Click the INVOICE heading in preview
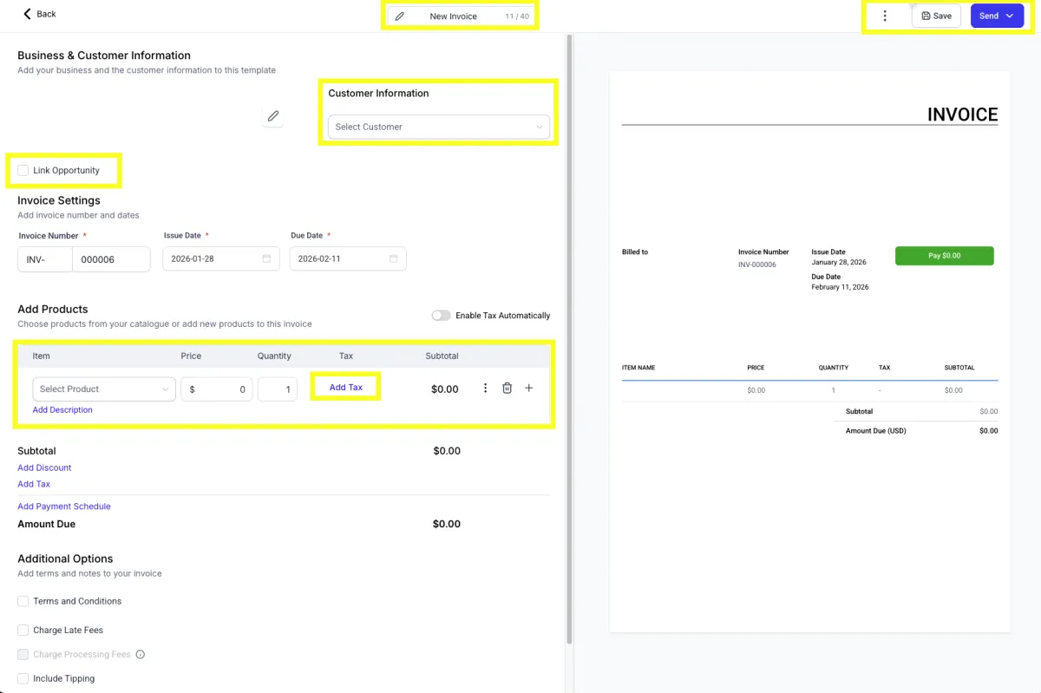 pyautogui.click(x=963, y=114)
